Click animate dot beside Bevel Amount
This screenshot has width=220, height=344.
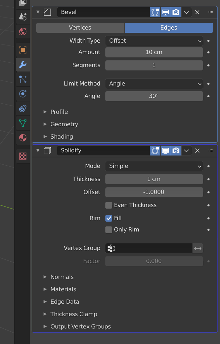[x=208, y=52]
